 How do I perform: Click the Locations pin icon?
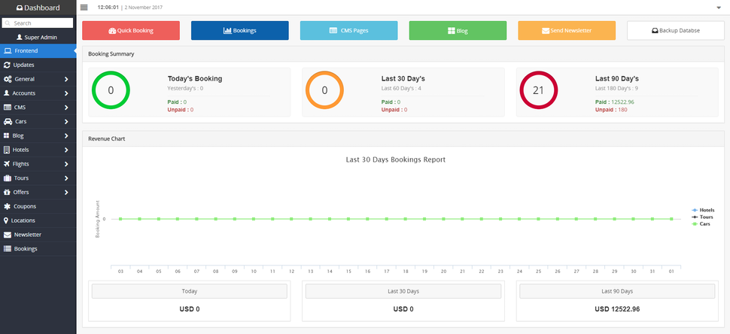6,220
